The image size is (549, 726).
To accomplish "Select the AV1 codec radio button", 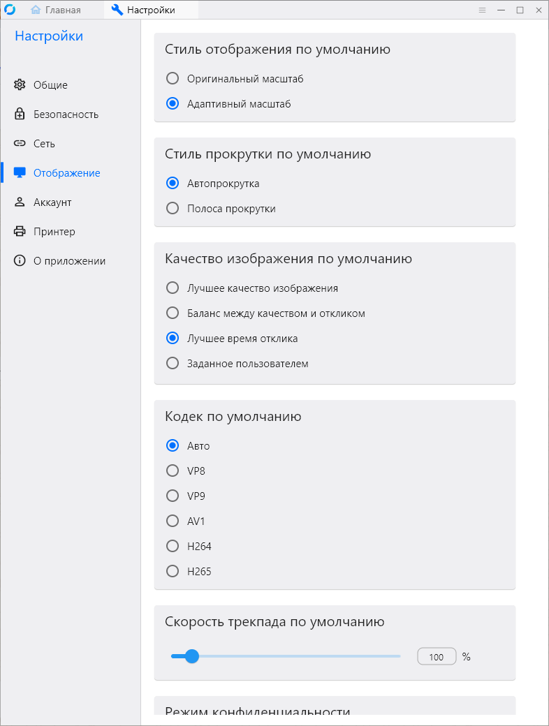I will (173, 521).
